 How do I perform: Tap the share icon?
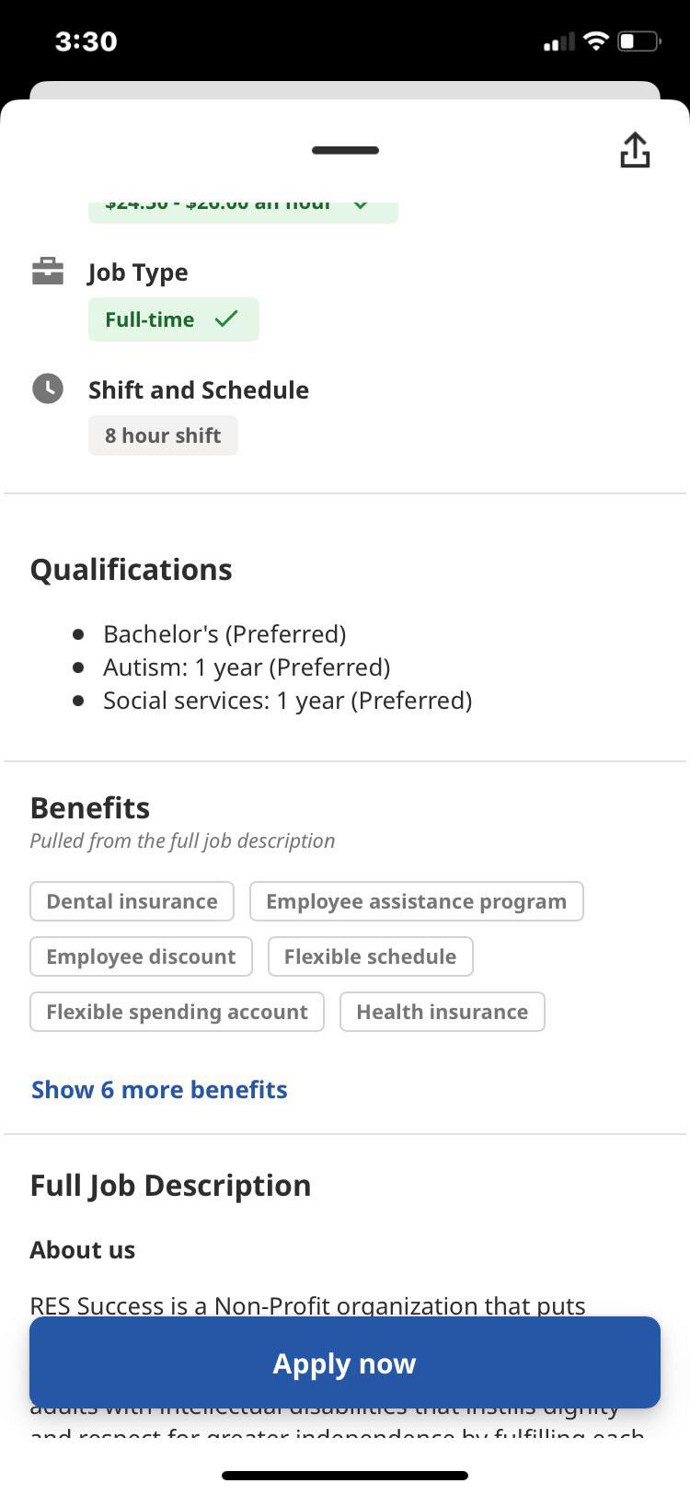pos(635,151)
